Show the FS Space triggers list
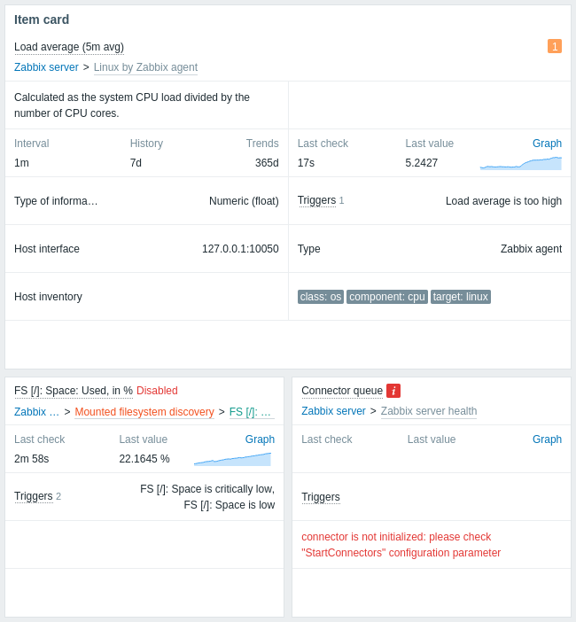Viewport: 576px width, 622px height. (x=34, y=496)
